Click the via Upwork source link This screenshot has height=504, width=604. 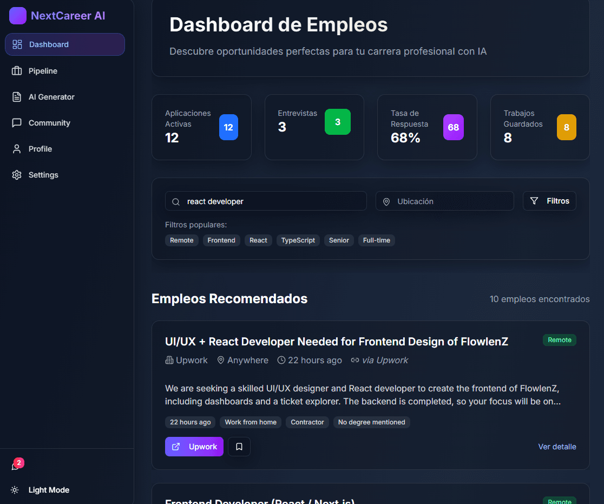385,361
